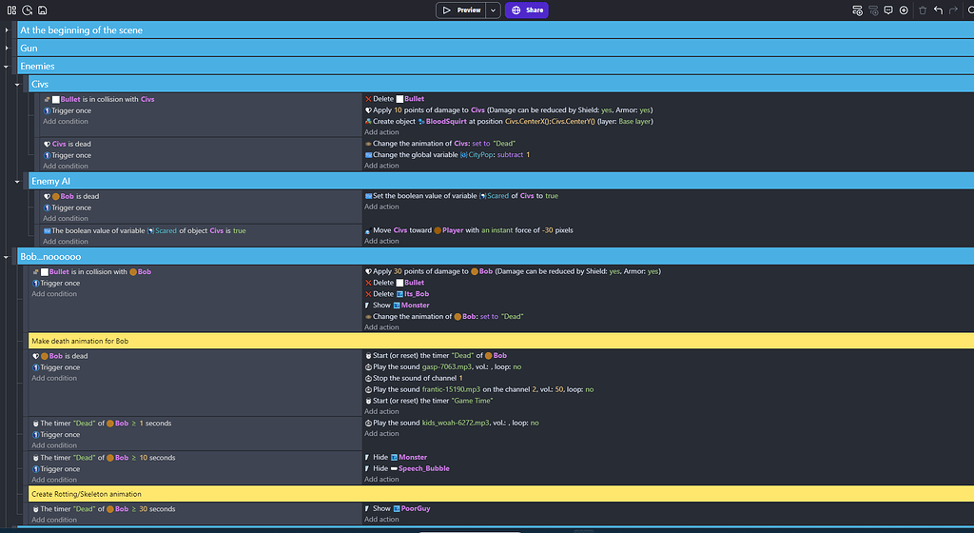
Task: Select 'Change the global variable CityPop' action
Action: [x=447, y=155]
